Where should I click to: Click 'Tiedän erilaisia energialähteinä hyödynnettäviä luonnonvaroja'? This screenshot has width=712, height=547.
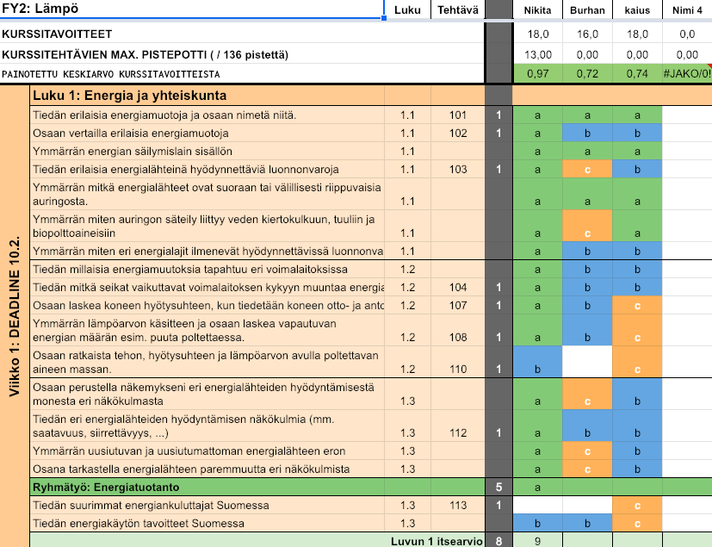pyautogui.click(x=207, y=170)
